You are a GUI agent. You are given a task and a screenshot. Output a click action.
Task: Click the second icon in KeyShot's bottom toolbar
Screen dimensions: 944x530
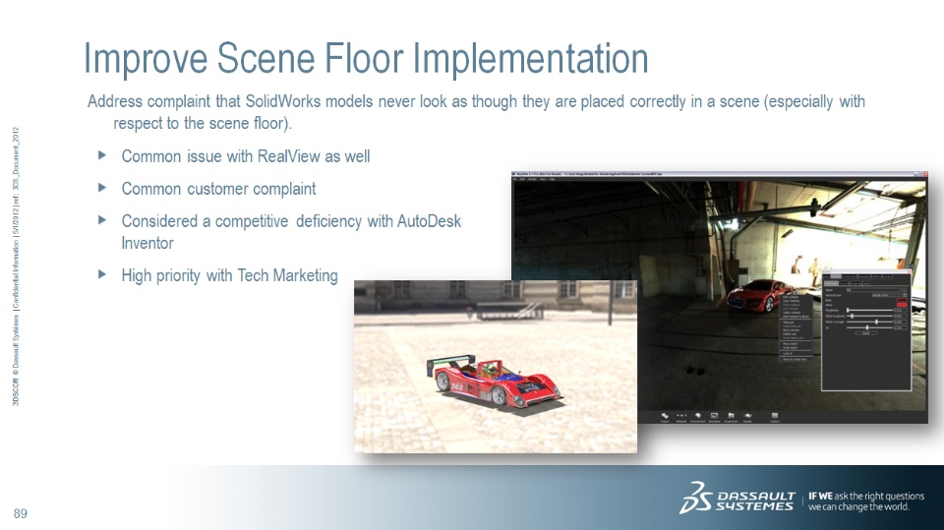pos(681,417)
